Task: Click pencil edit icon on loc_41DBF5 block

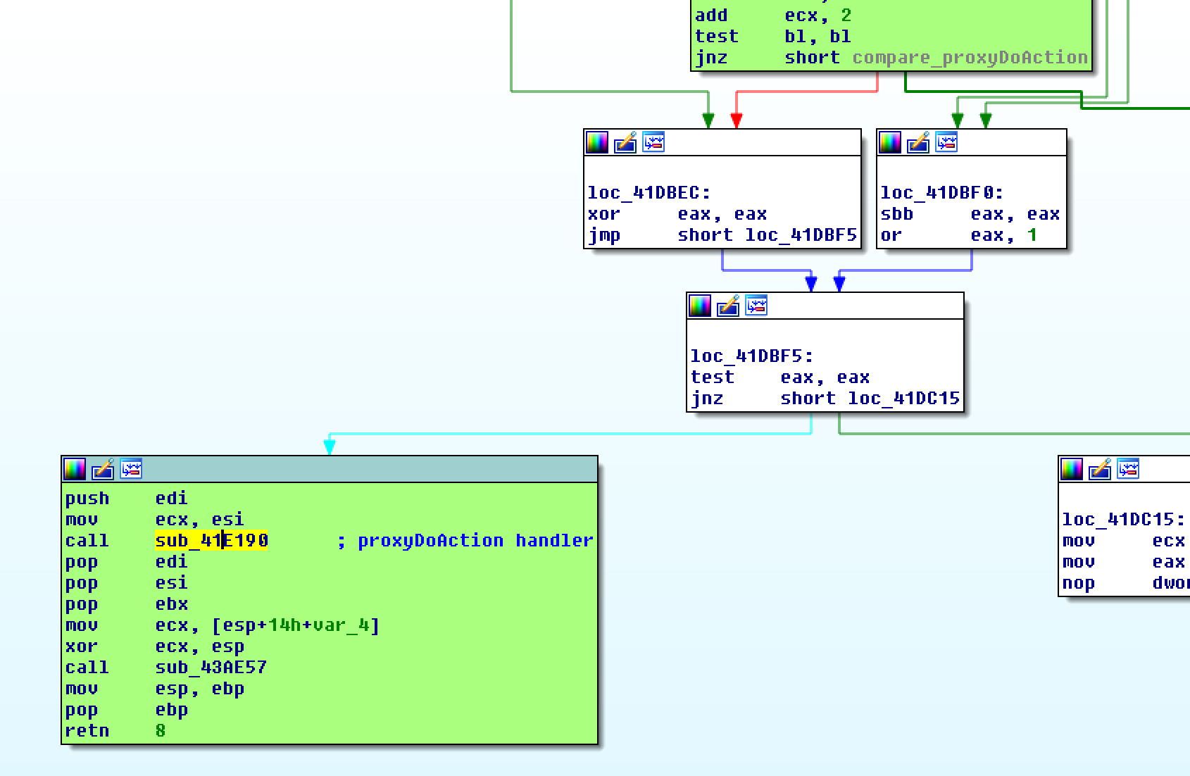Action: pyautogui.click(x=728, y=306)
